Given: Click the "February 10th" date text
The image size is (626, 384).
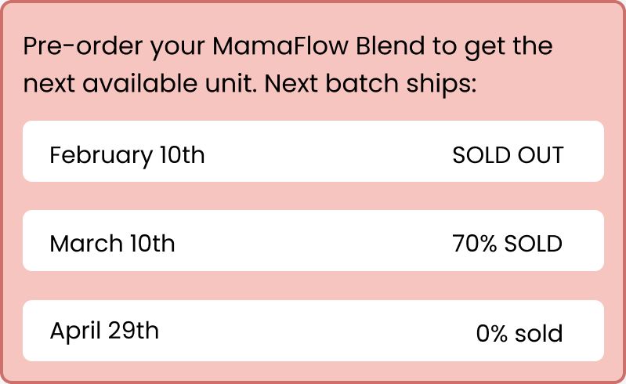Looking at the screenshot, I should (127, 155).
